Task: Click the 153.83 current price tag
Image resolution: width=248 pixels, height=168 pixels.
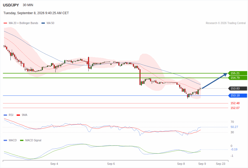Action: 238,88
